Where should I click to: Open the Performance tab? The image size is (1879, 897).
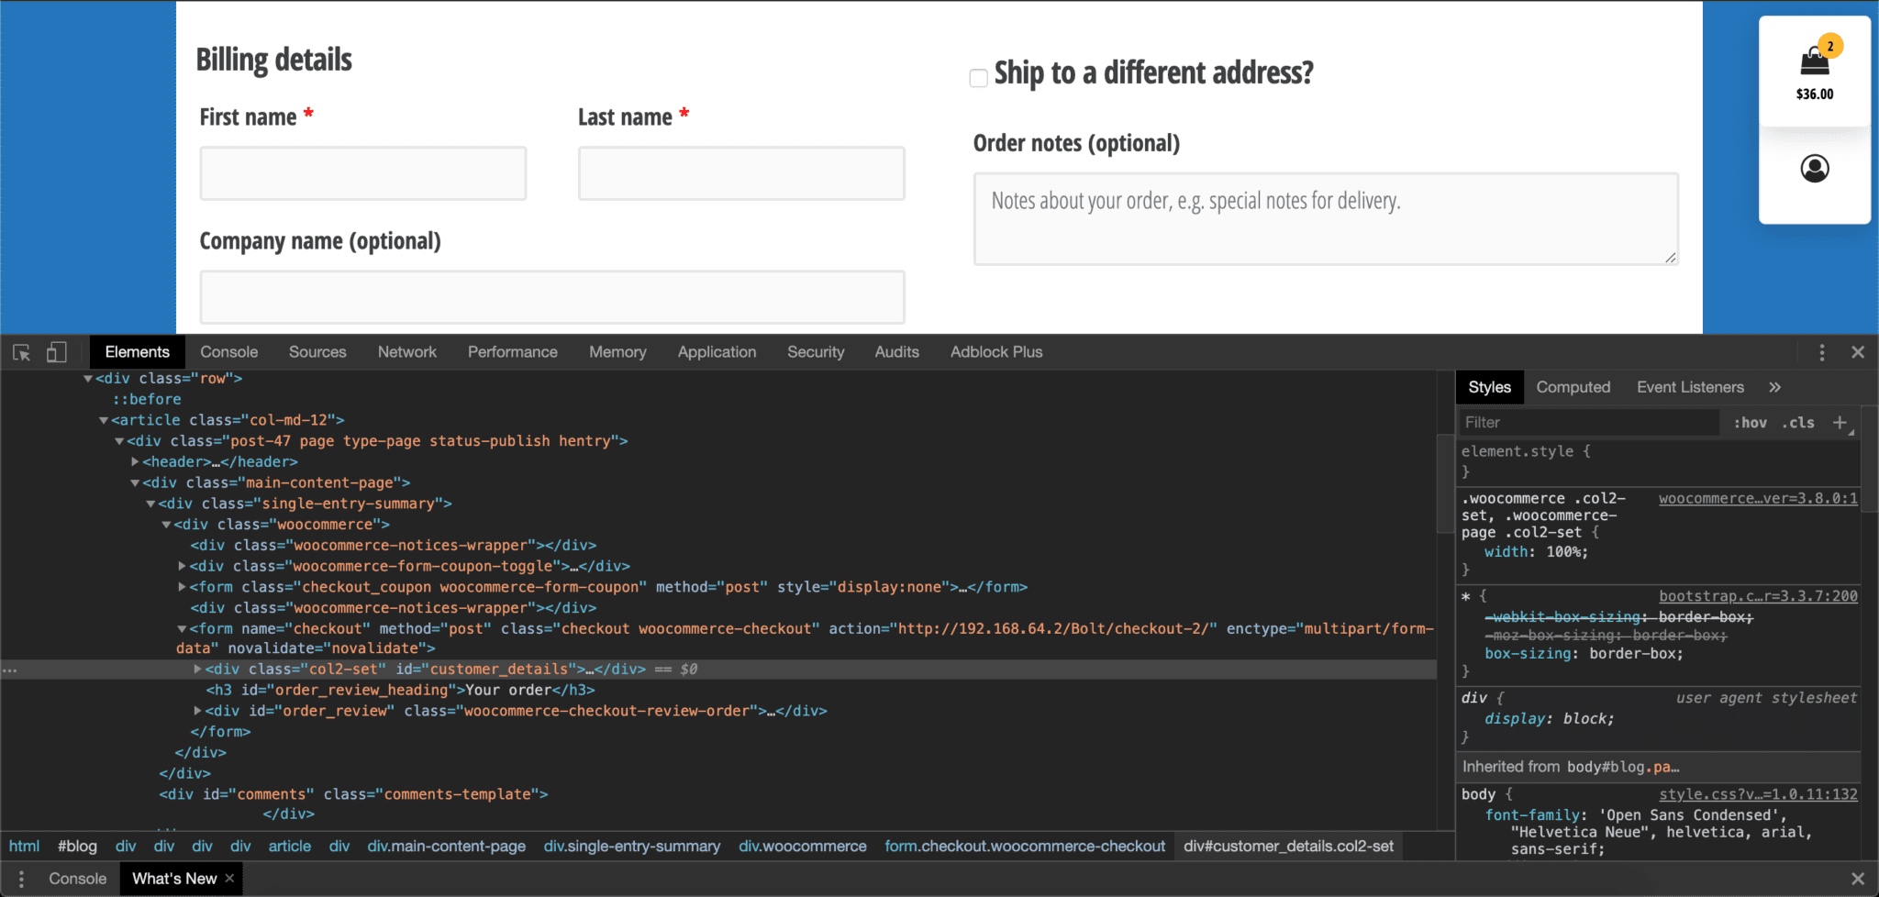[x=513, y=352]
